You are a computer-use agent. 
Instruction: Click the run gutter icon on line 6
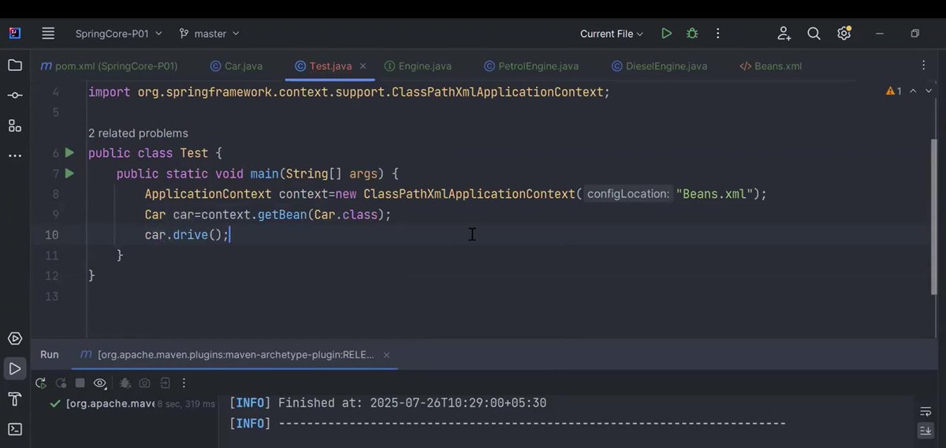(69, 153)
